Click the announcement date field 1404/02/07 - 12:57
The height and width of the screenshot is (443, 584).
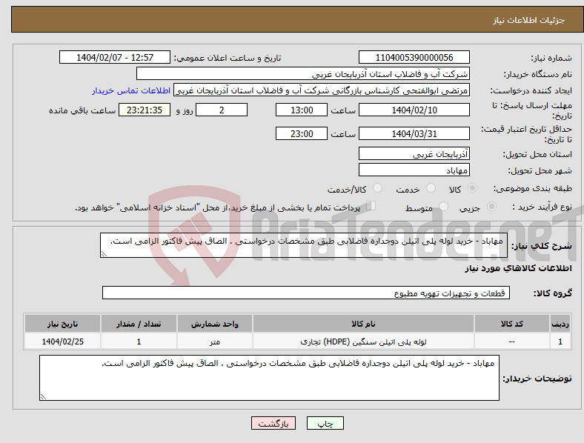pyautogui.click(x=115, y=57)
